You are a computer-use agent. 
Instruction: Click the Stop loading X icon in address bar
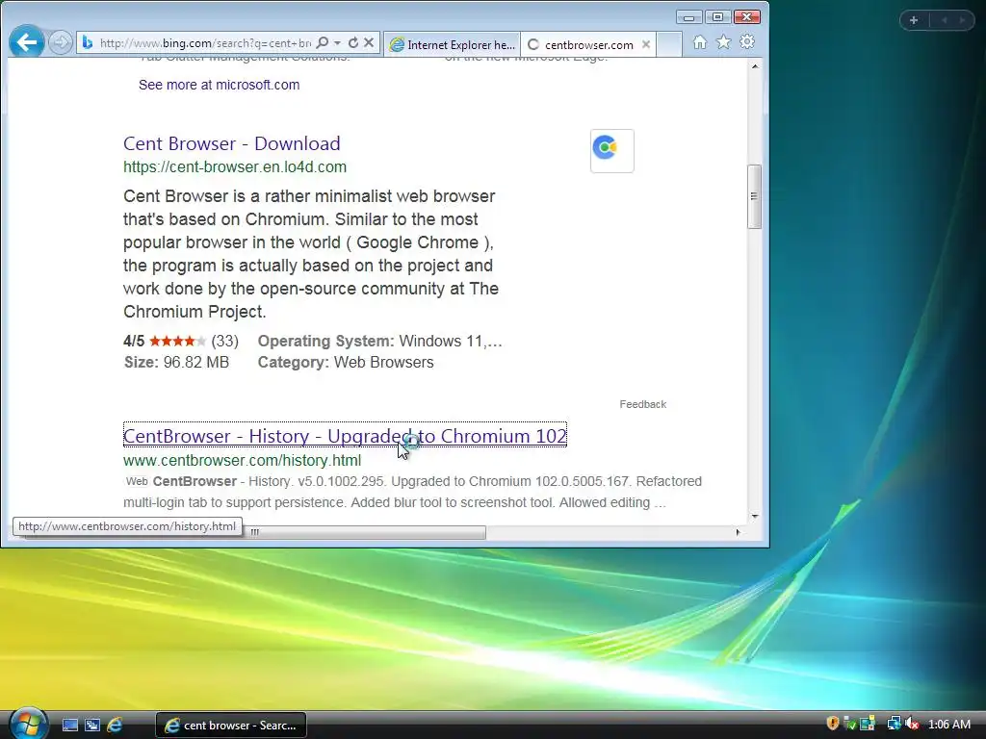(x=369, y=42)
